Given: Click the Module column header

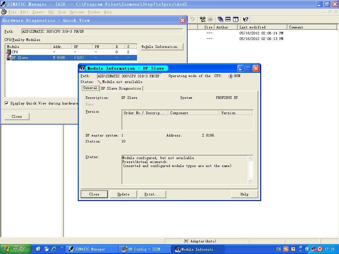Looking at the screenshot, I should click(x=28, y=47).
